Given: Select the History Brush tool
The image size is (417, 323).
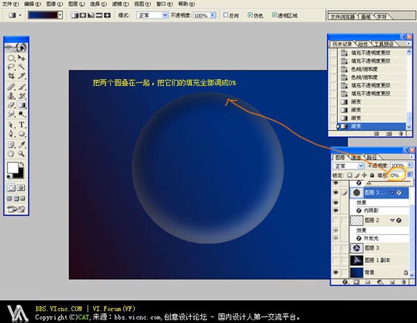Looking at the screenshot, I should (x=22, y=96).
